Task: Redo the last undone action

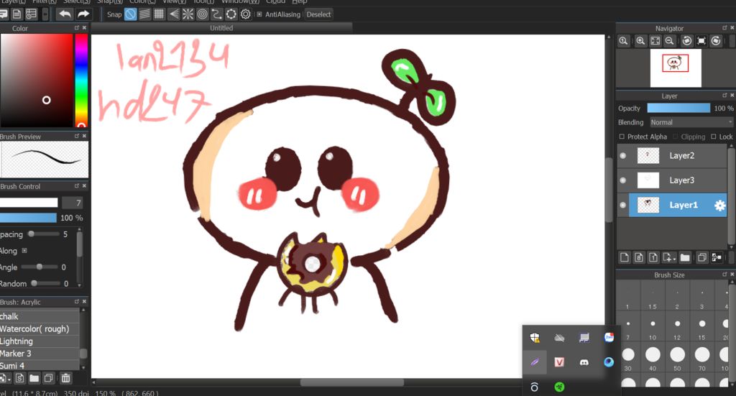Action: 83,14
